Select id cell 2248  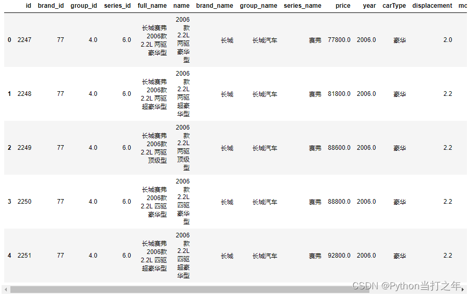(x=24, y=94)
